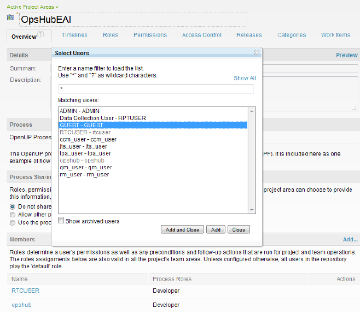Screen dimensions: 360x314
Task: Switch to the Timelines tab
Action: pyautogui.click(x=74, y=35)
